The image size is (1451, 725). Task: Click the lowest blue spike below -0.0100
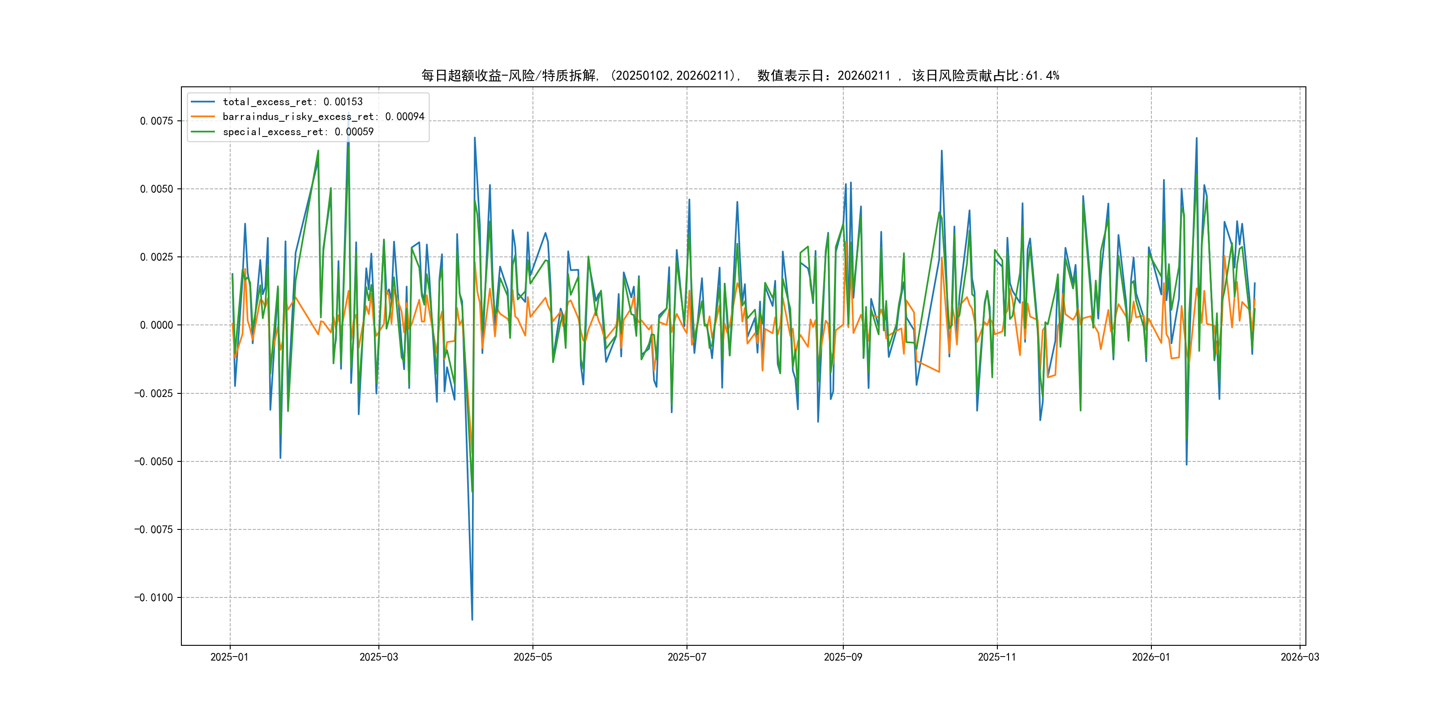point(472,618)
